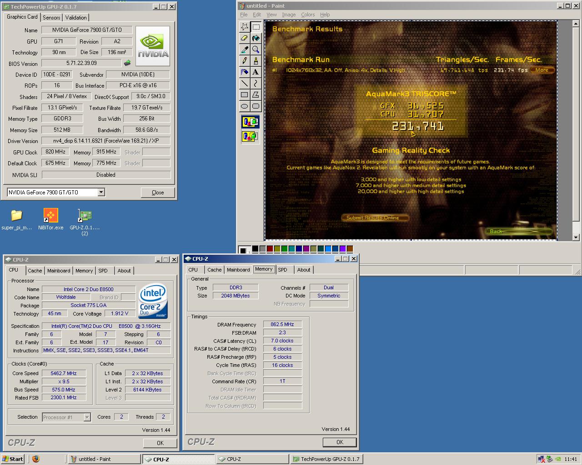582x465 pixels.
Task: Choose the Brush tool in Paint
Action: coord(256,60)
